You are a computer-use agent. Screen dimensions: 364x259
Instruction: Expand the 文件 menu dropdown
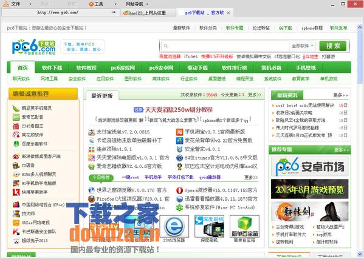point(30,4)
